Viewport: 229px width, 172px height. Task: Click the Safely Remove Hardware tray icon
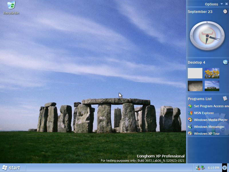(203, 168)
